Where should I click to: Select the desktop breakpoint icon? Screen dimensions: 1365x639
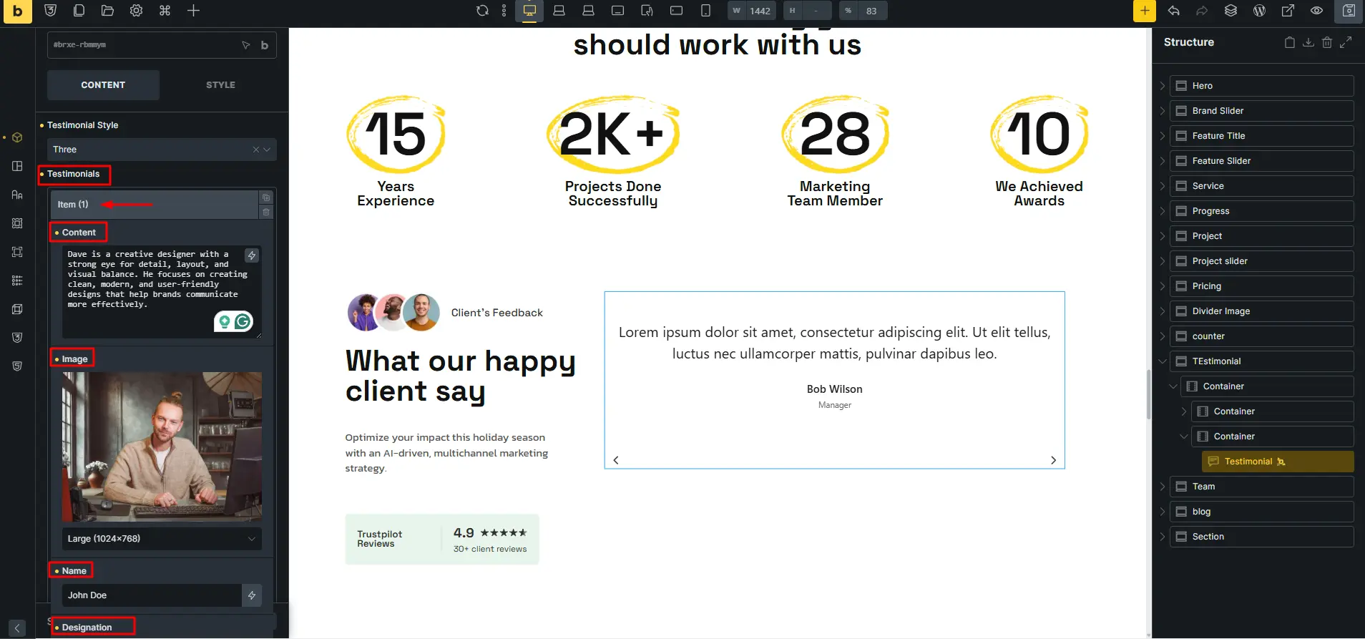coord(529,11)
